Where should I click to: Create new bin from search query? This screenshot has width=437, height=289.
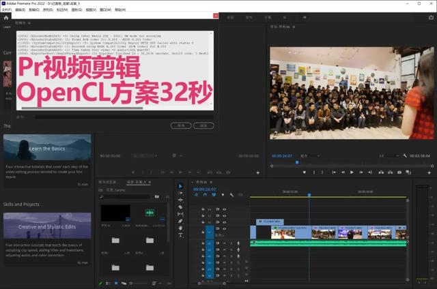pos(157,197)
